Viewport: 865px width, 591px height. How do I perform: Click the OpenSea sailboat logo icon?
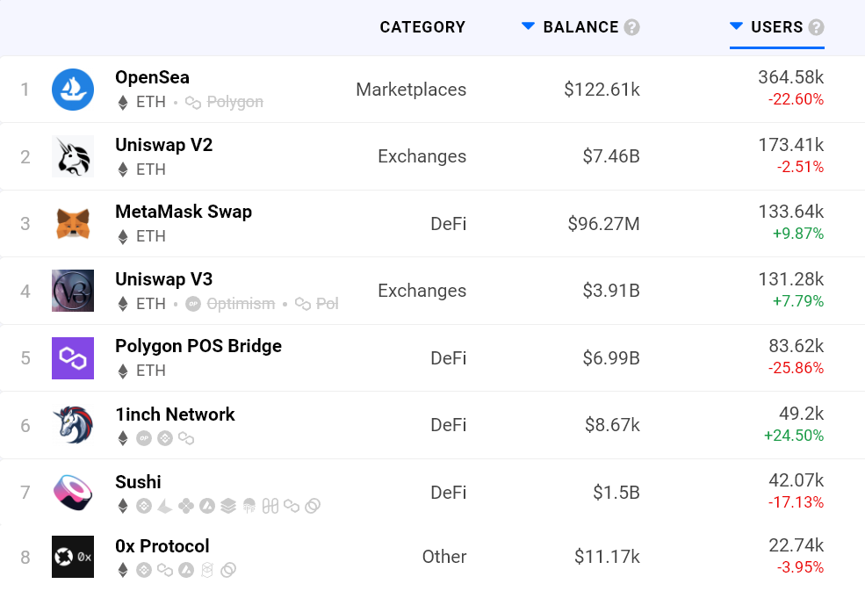click(73, 90)
